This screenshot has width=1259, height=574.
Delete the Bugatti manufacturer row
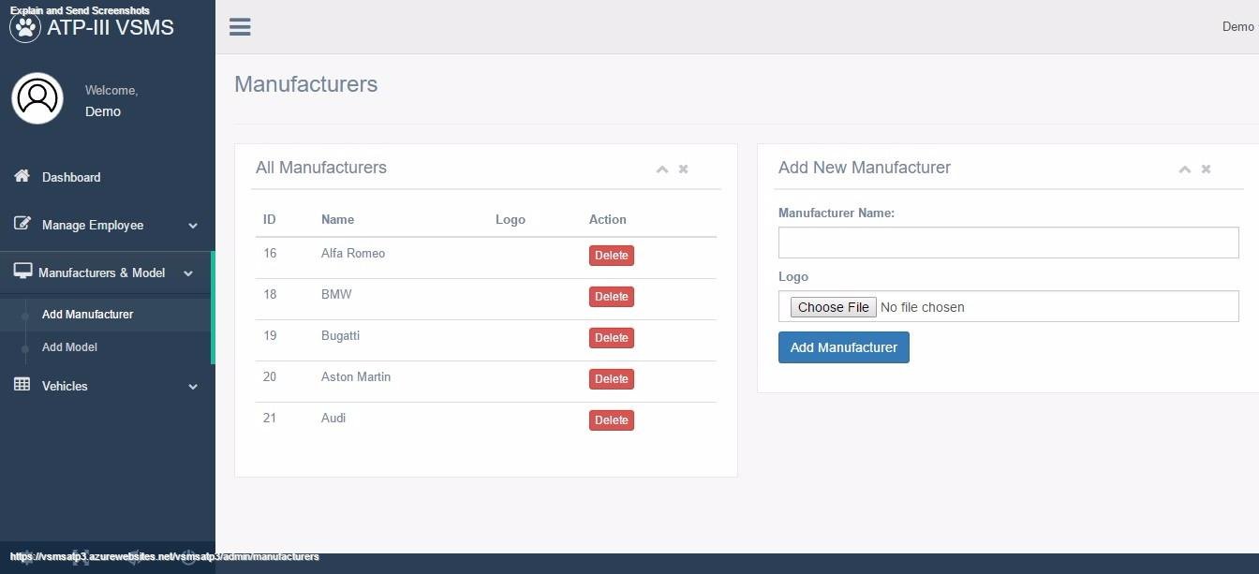tap(611, 337)
